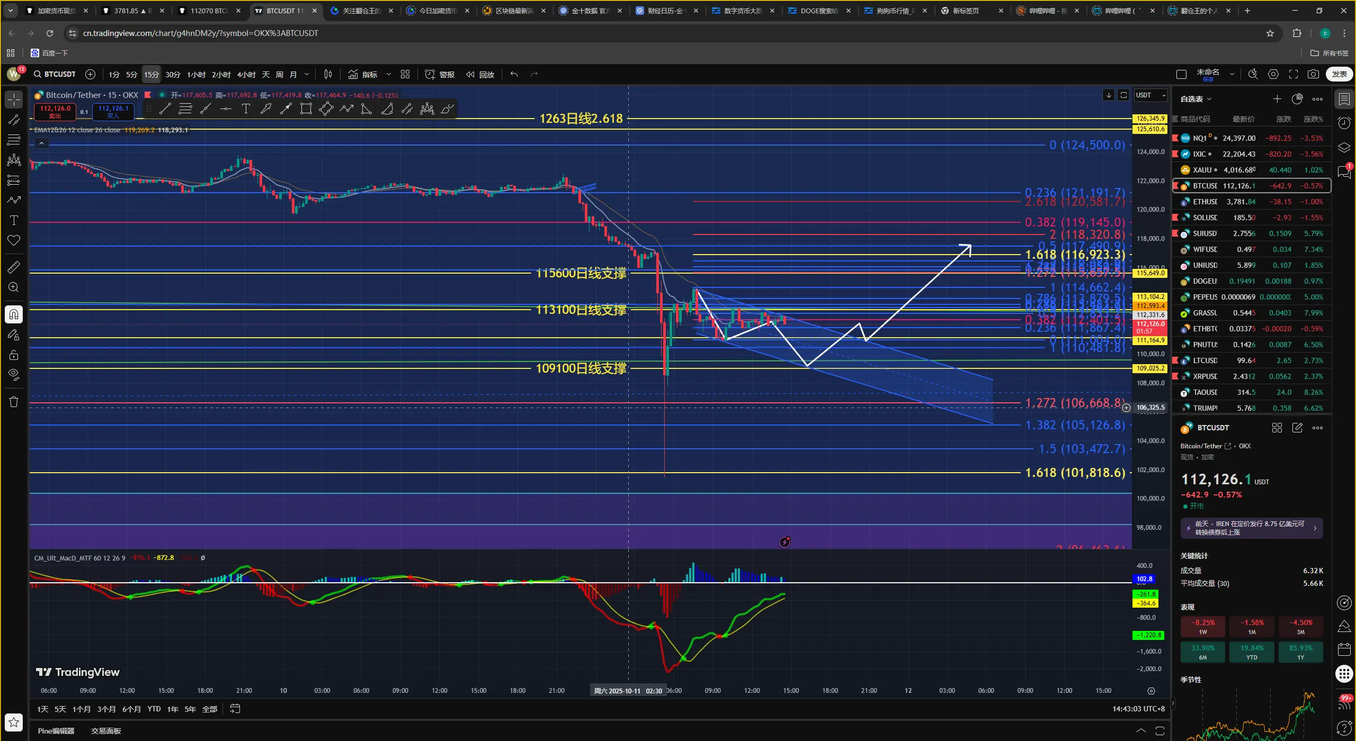
Task: Click the red 卖出 sell price button
Action: (x=55, y=111)
